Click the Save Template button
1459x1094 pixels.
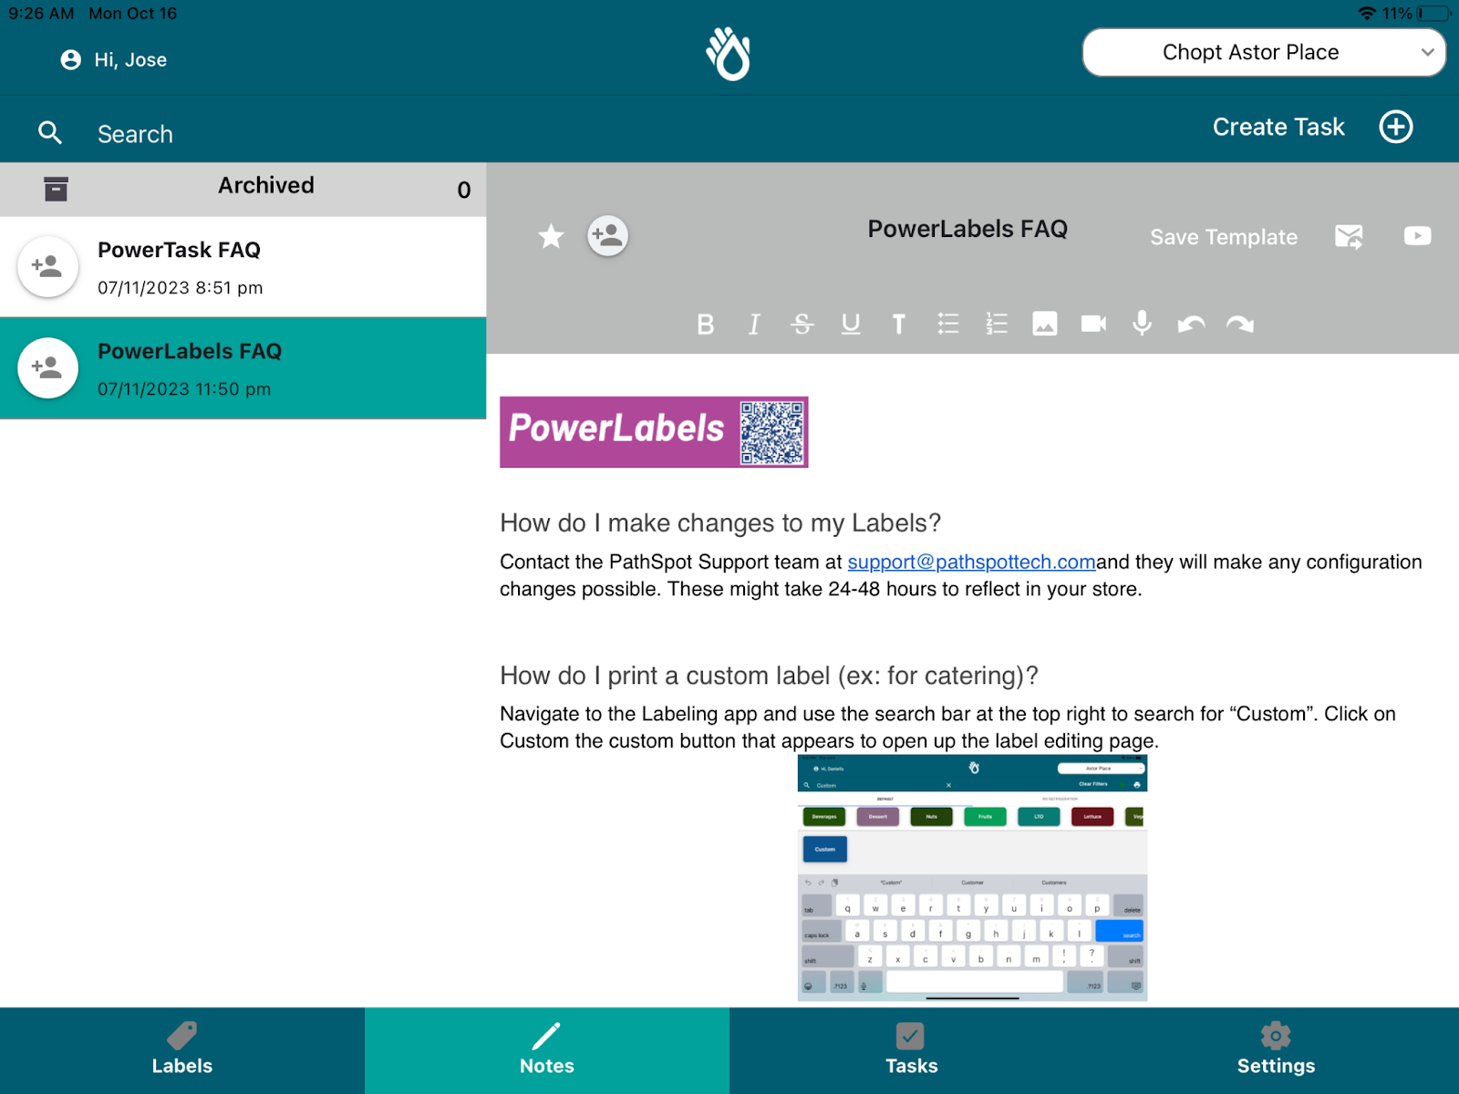(1224, 237)
